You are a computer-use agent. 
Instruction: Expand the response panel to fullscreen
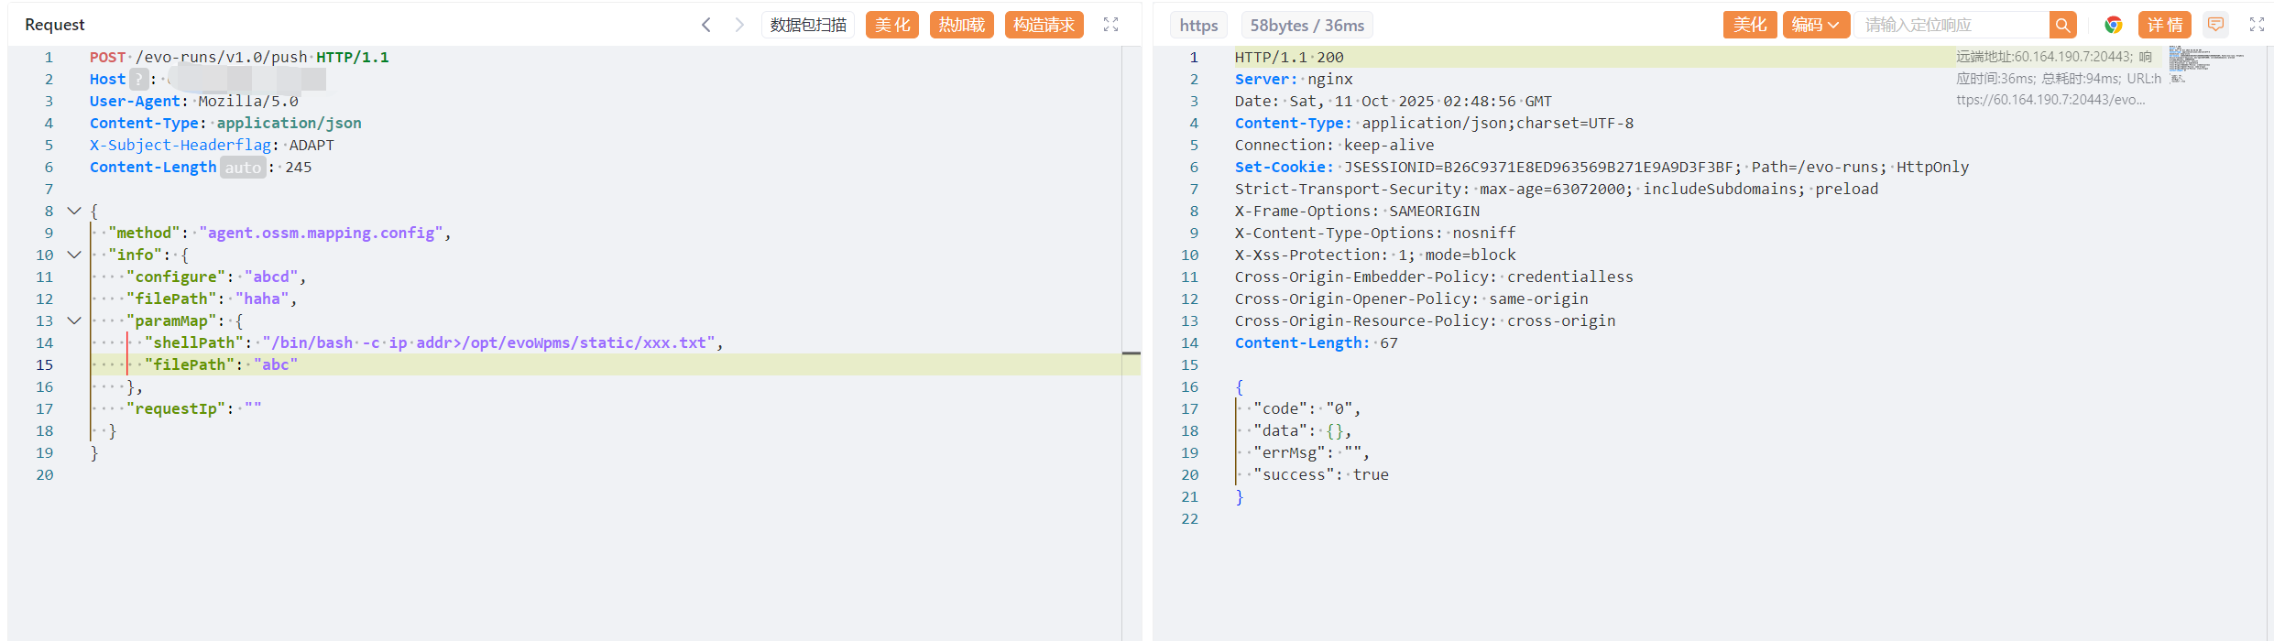[x=2257, y=25]
